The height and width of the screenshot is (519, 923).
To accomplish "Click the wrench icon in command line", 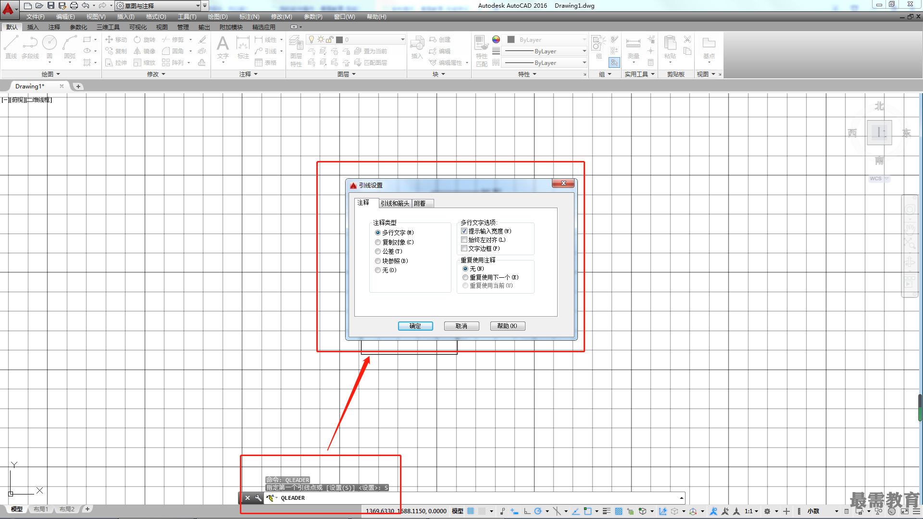I will (x=258, y=498).
